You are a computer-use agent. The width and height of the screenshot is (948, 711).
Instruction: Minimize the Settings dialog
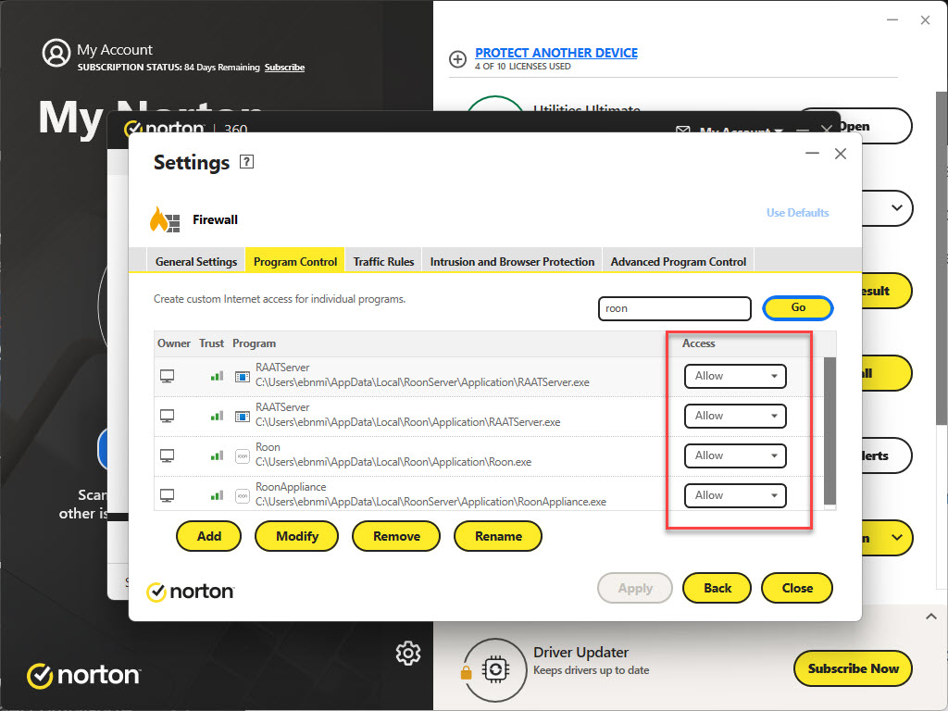pos(812,154)
